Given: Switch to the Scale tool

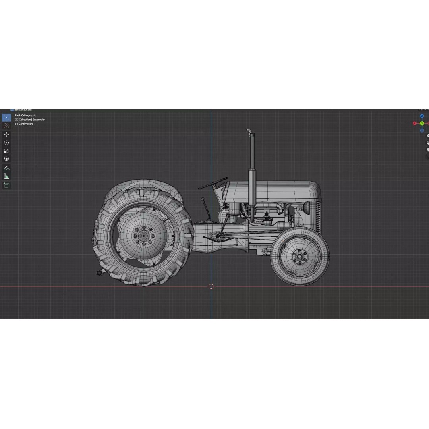Looking at the screenshot, I should [x=6, y=151].
